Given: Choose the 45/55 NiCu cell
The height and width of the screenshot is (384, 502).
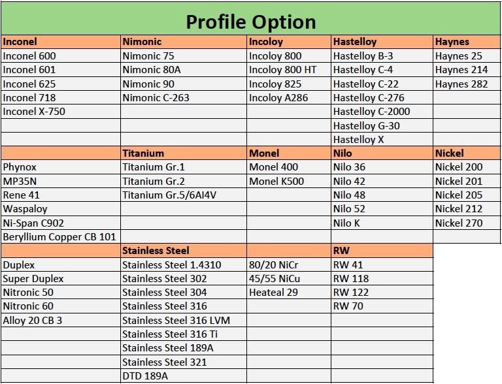Looking at the screenshot, I should [289, 278].
